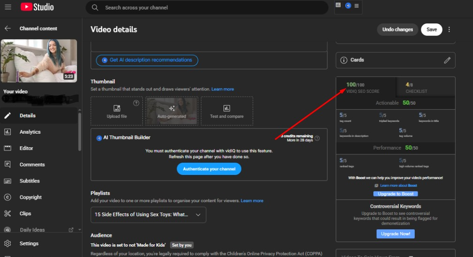The height and width of the screenshot is (257, 473).
Task: Expand the playlists dropdown
Action: (x=148, y=215)
